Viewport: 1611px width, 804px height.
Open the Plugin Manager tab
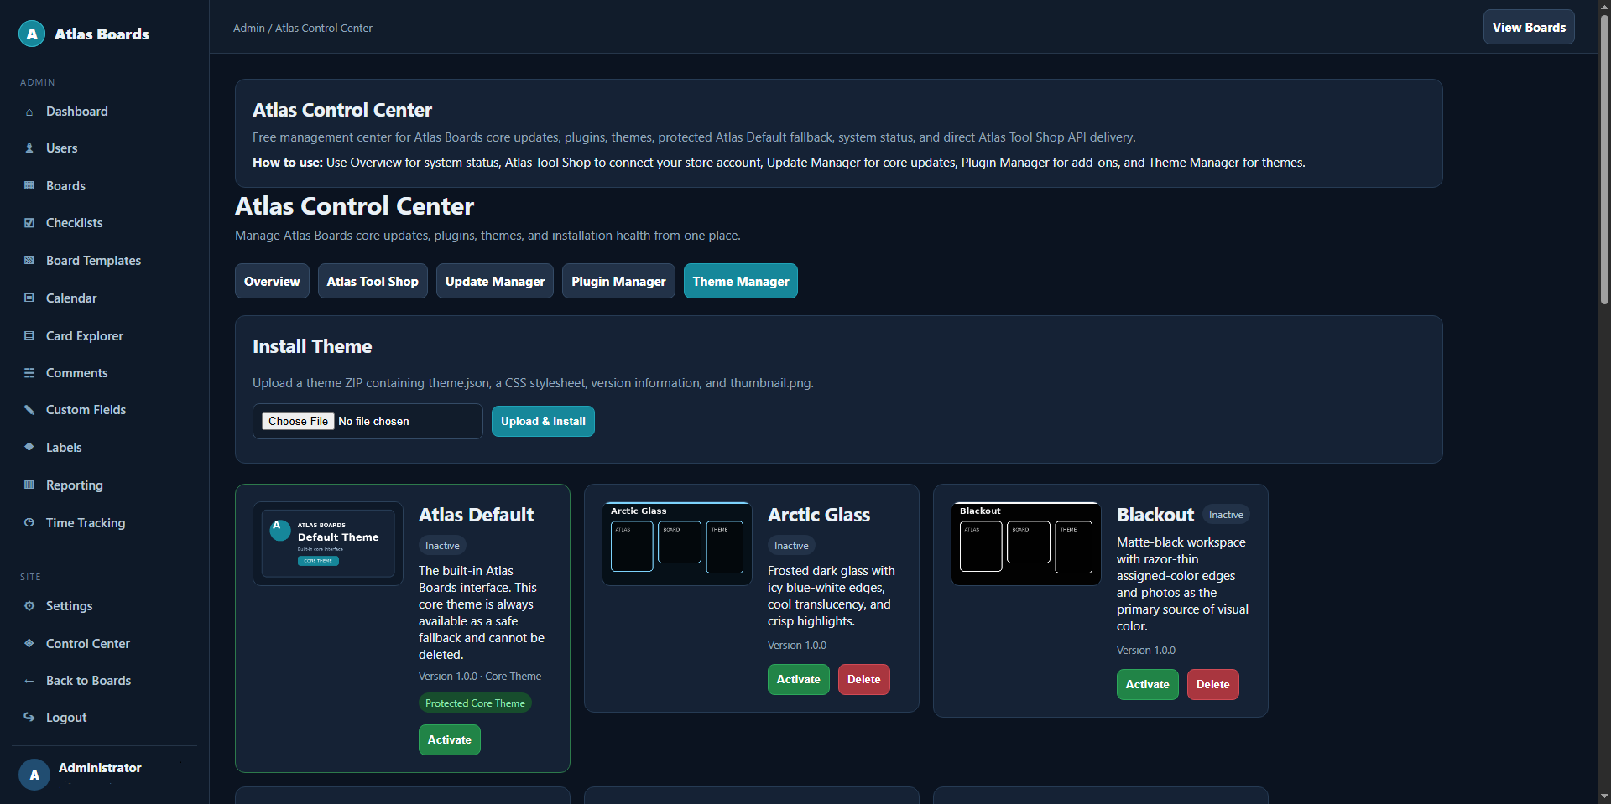[x=618, y=281]
